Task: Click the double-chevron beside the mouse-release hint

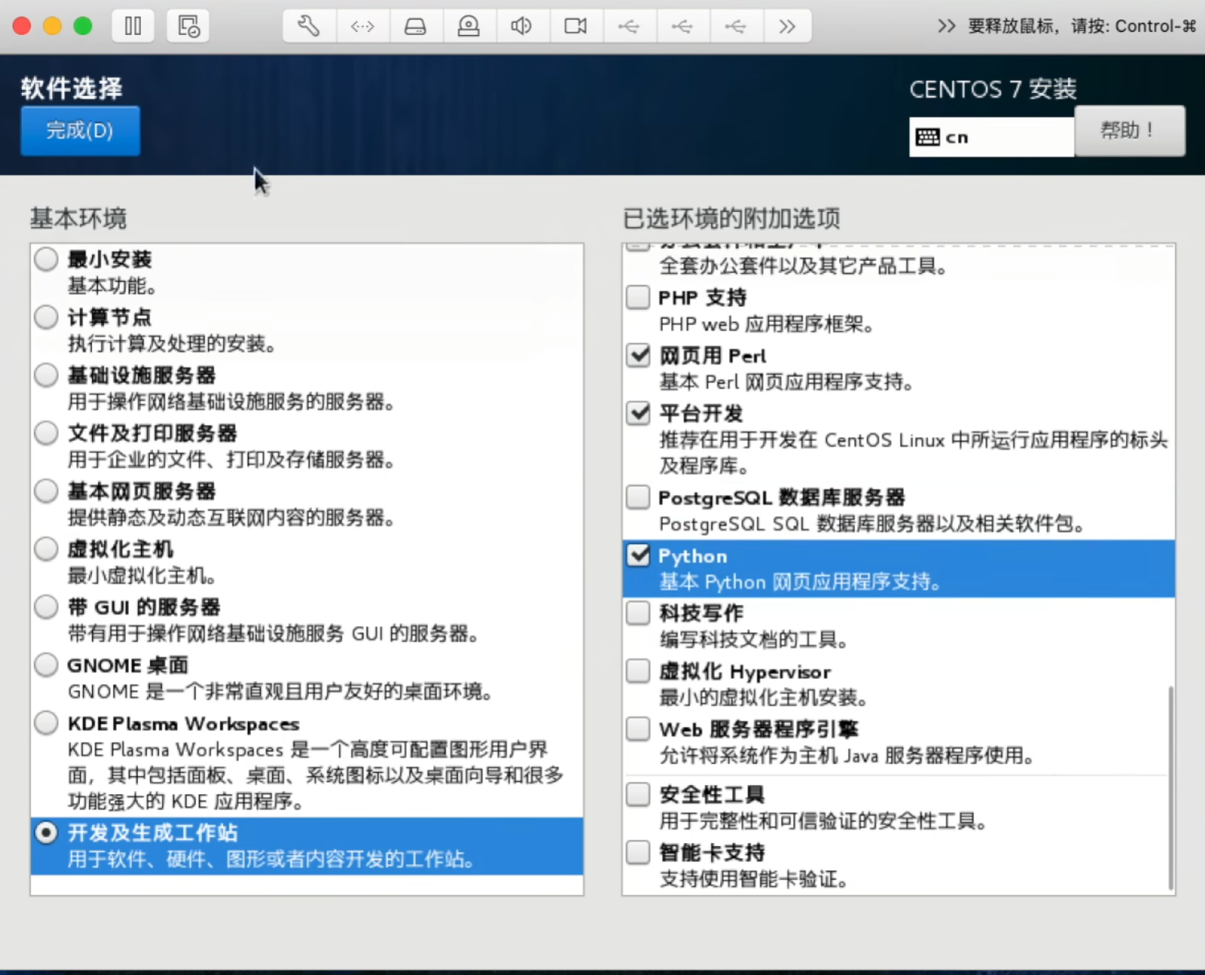Action: pos(946,25)
